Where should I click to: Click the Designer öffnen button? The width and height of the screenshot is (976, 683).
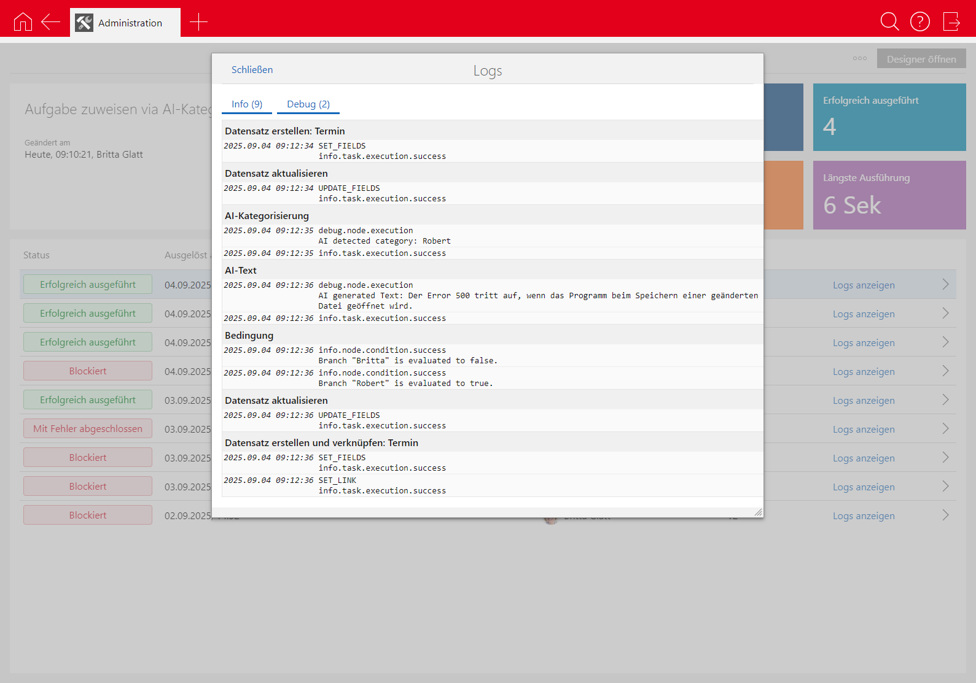pyautogui.click(x=921, y=59)
